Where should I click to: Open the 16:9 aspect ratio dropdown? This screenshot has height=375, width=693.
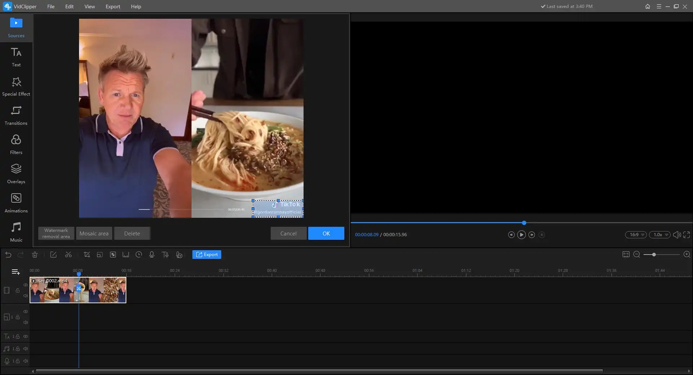coord(636,235)
